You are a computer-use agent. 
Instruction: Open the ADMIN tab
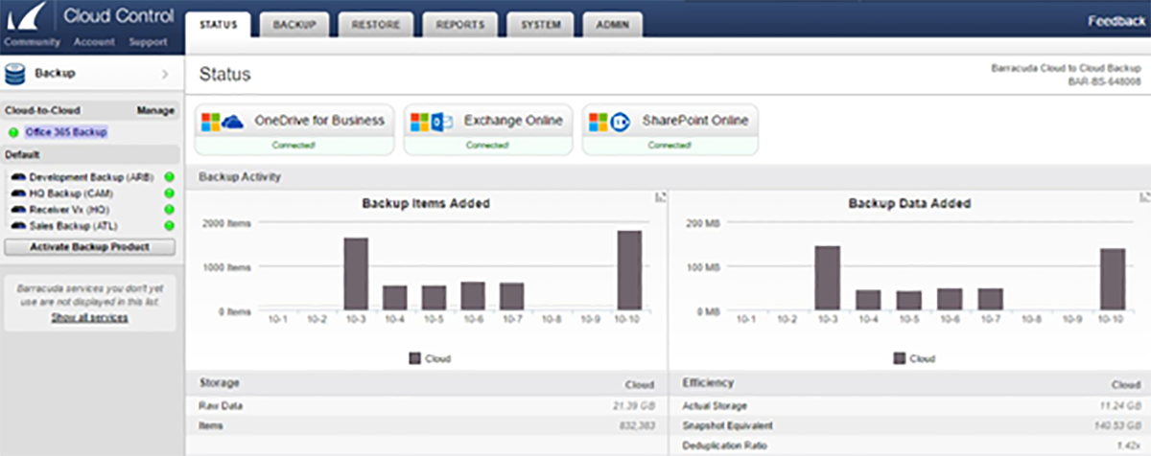612,25
